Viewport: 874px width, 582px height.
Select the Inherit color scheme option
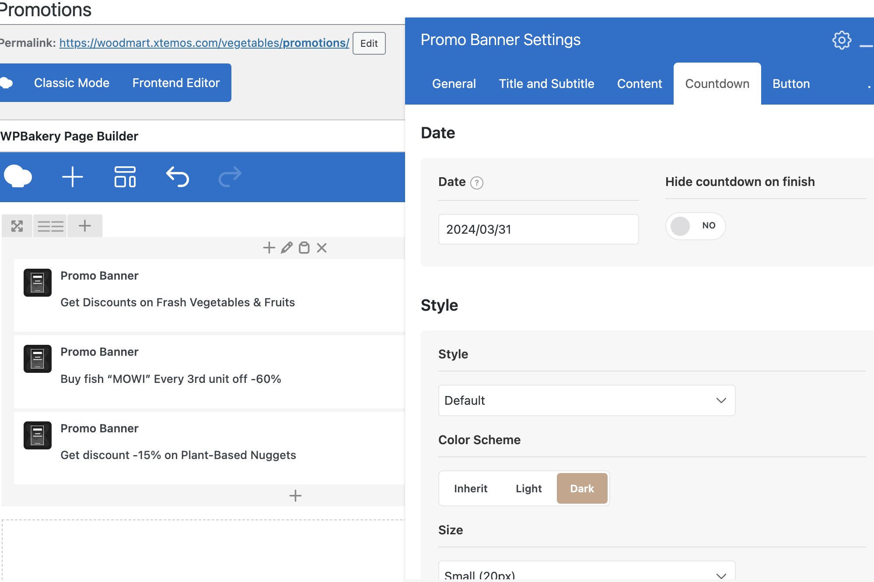click(471, 488)
